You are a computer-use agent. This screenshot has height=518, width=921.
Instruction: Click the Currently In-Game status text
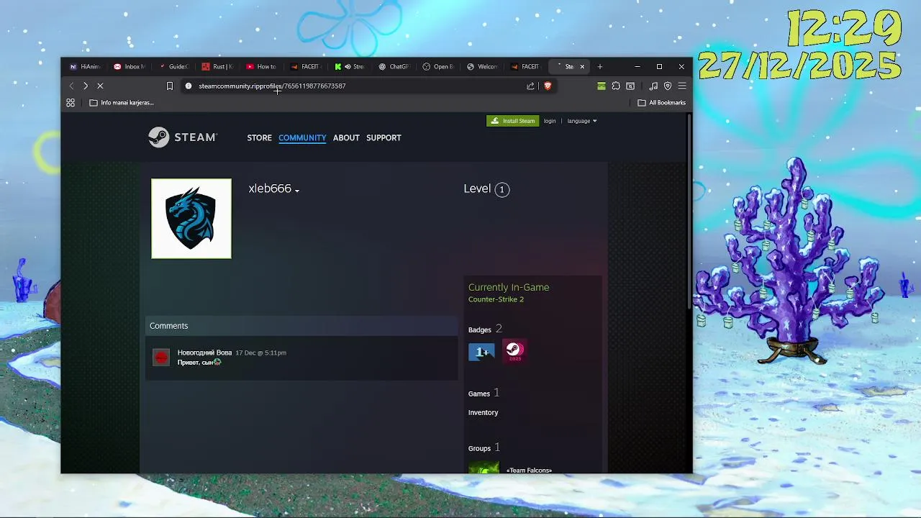pos(509,287)
